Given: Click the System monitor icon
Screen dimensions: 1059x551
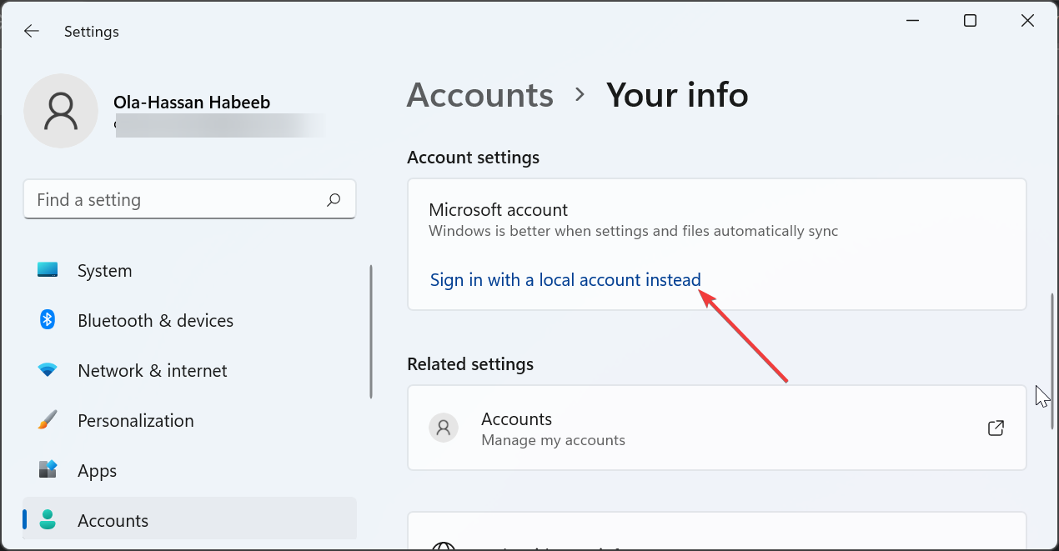Looking at the screenshot, I should coord(48,270).
